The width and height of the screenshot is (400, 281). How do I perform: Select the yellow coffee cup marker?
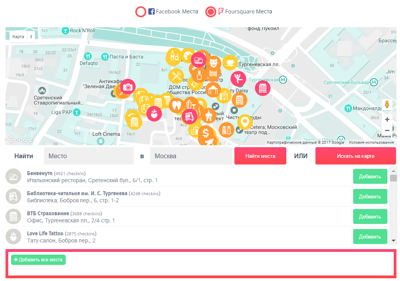(230, 62)
